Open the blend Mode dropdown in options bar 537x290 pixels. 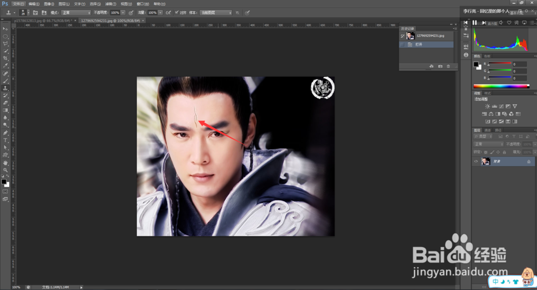click(76, 13)
